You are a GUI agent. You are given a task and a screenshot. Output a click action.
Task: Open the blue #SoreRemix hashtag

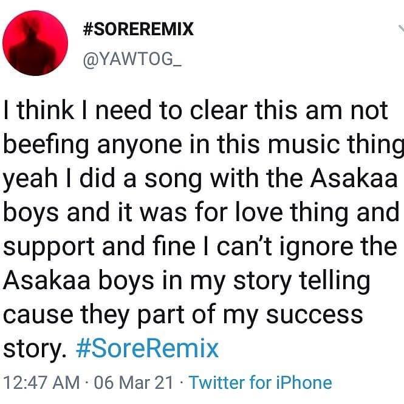click(148, 349)
